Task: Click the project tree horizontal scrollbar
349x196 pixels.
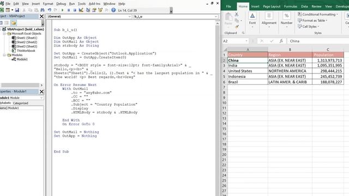Action: [20, 85]
